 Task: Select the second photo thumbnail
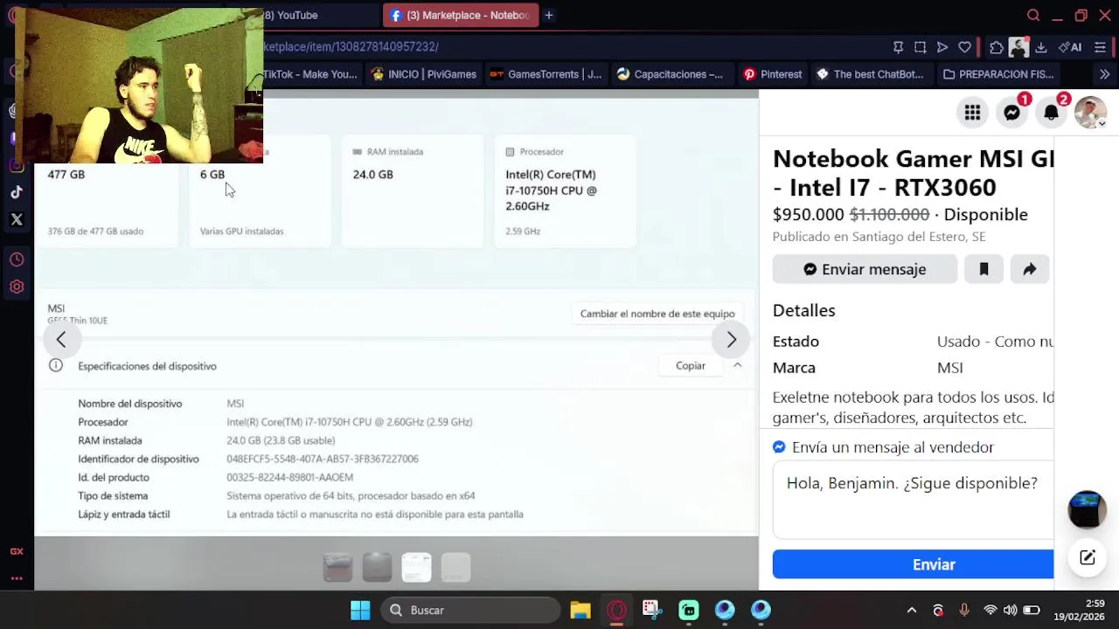[x=377, y=568]
